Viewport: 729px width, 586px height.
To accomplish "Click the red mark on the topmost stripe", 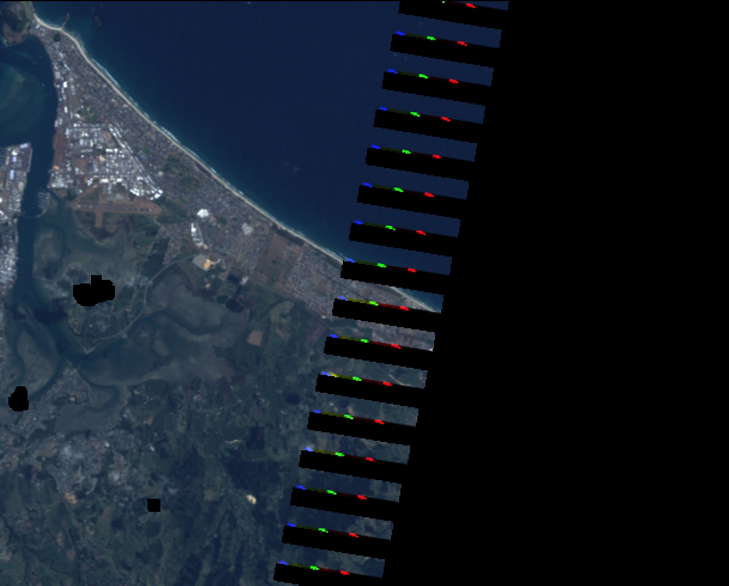I will coord(470,5).
